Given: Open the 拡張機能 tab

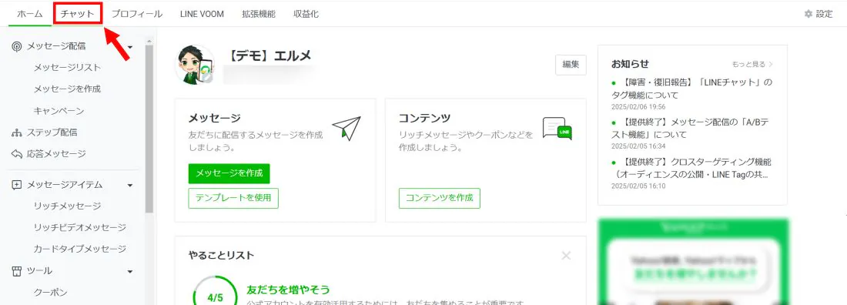Looking at the screenshot, I should click(259, 14).
